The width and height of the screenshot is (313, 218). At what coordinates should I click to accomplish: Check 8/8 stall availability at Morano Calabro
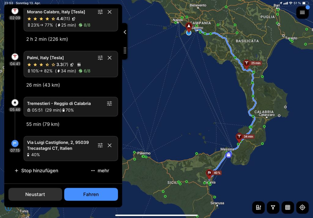pyautogui.click(x=84, y=25)
